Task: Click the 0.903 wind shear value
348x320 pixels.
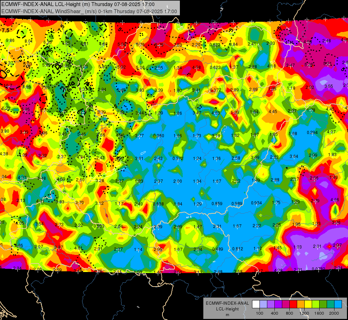Action: (x=99, y=226)
